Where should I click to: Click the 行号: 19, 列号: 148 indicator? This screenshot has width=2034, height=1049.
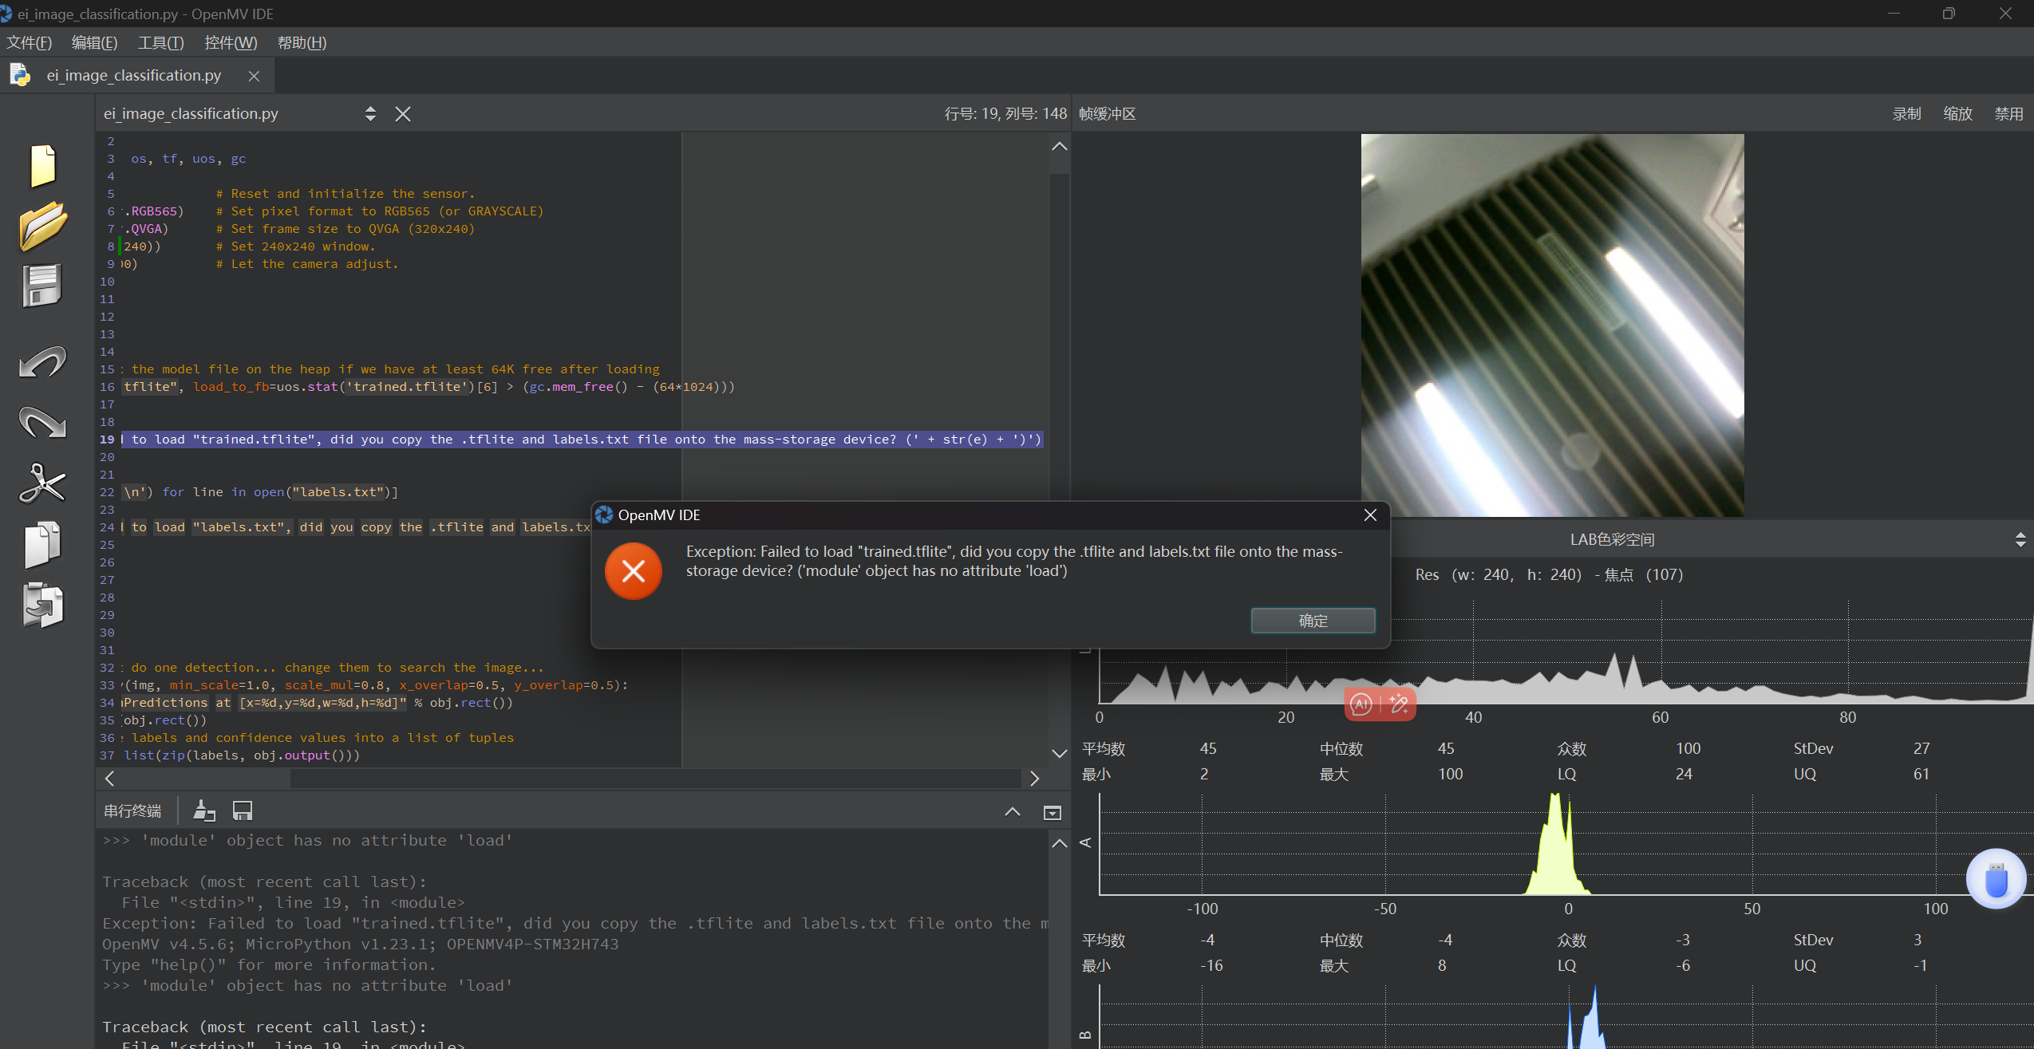1005,114
